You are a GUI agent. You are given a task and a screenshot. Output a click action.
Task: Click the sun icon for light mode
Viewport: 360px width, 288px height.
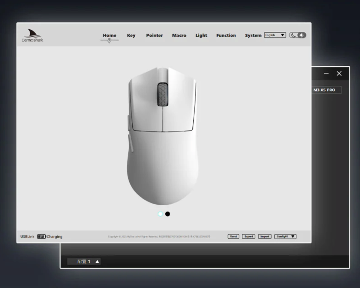301,35
